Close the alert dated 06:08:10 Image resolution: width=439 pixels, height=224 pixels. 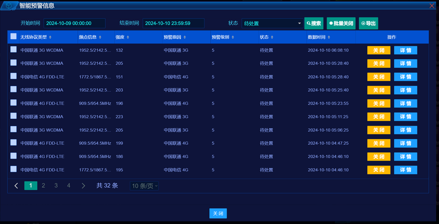[379, 50]
